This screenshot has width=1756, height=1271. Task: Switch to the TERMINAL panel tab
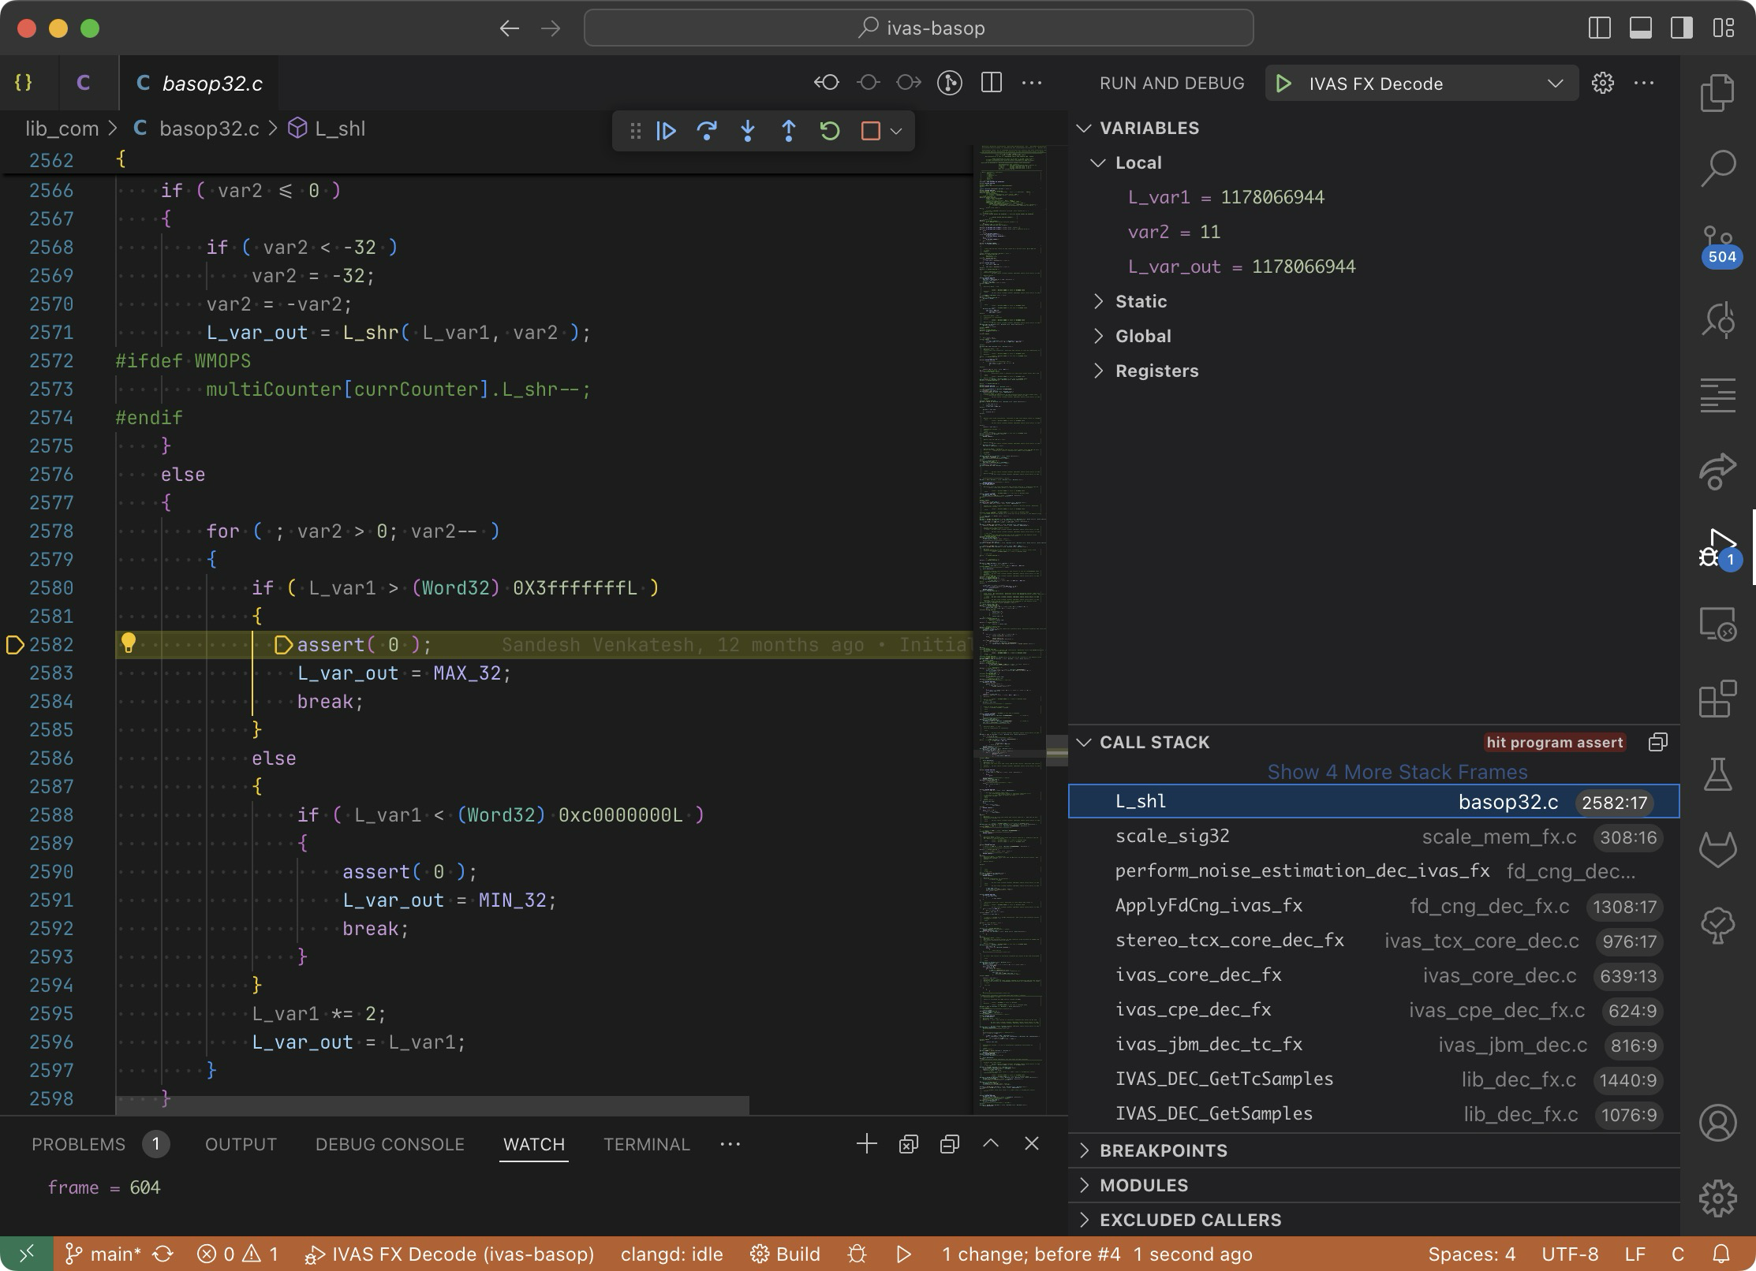tap(646, 1144)
